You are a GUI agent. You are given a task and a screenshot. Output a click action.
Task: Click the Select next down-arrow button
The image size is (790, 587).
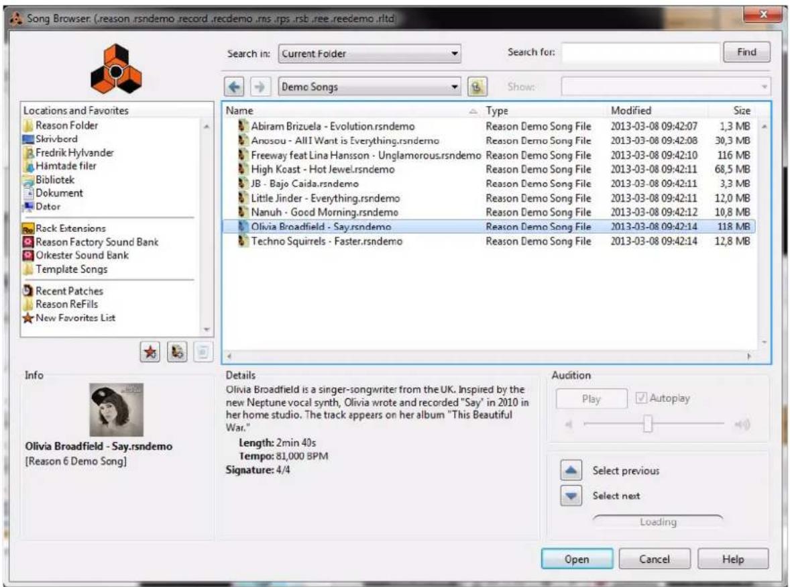[x=571, y=496]
